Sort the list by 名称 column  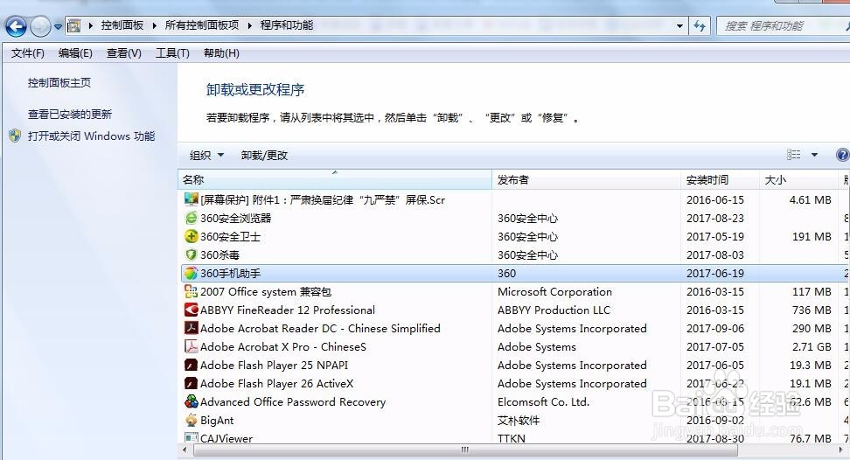(x=334, y=180)
